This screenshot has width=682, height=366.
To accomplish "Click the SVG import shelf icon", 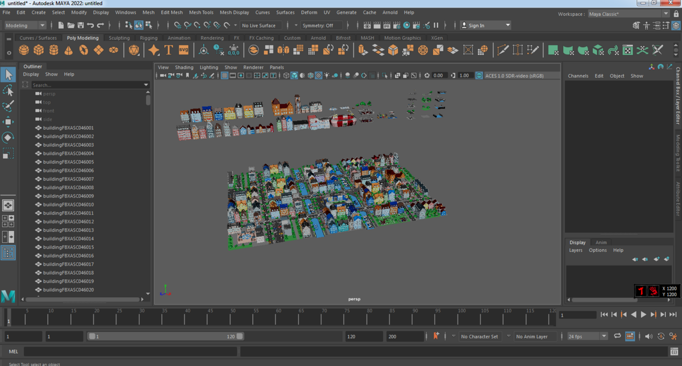I will click(x=184, y=51).
